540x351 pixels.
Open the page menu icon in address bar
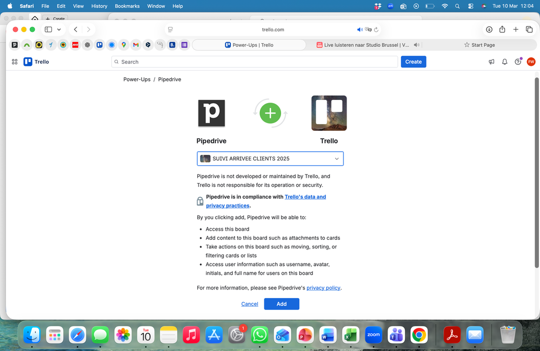170,30
